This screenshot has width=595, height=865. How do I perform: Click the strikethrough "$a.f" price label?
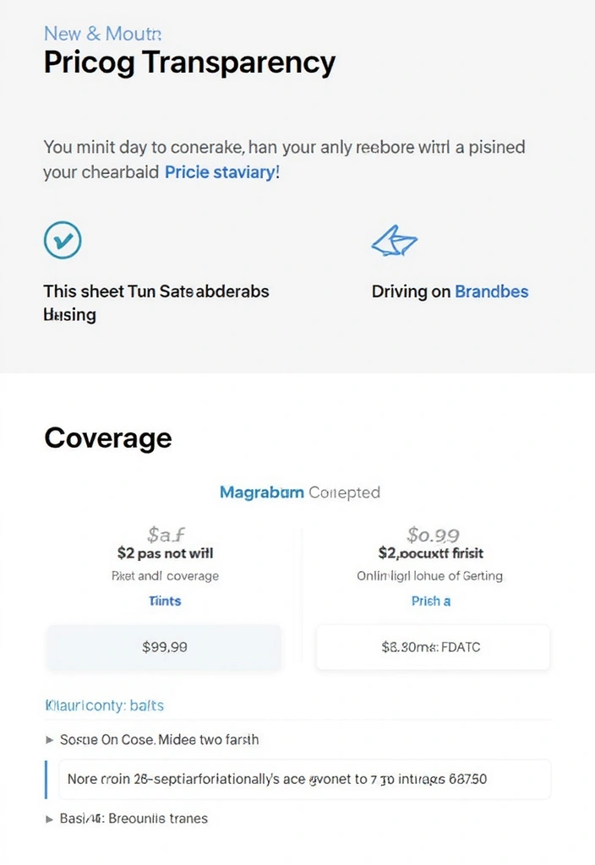click(x=165, y=534)
